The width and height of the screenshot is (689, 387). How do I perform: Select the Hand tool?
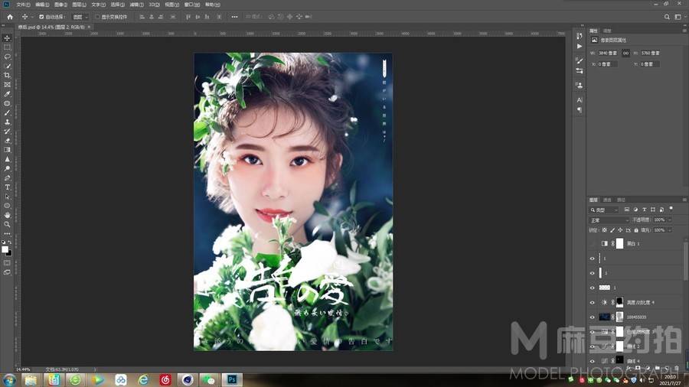pos(8,215)
